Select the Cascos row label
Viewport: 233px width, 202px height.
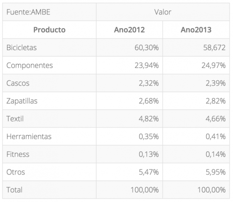click(x=18, y=83)
